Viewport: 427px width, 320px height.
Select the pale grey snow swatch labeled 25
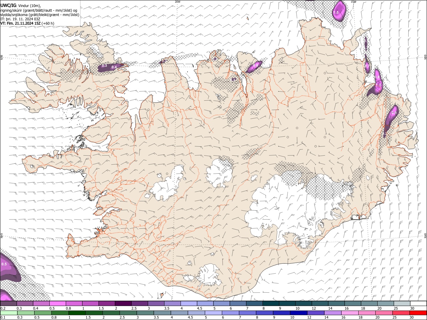402,303
